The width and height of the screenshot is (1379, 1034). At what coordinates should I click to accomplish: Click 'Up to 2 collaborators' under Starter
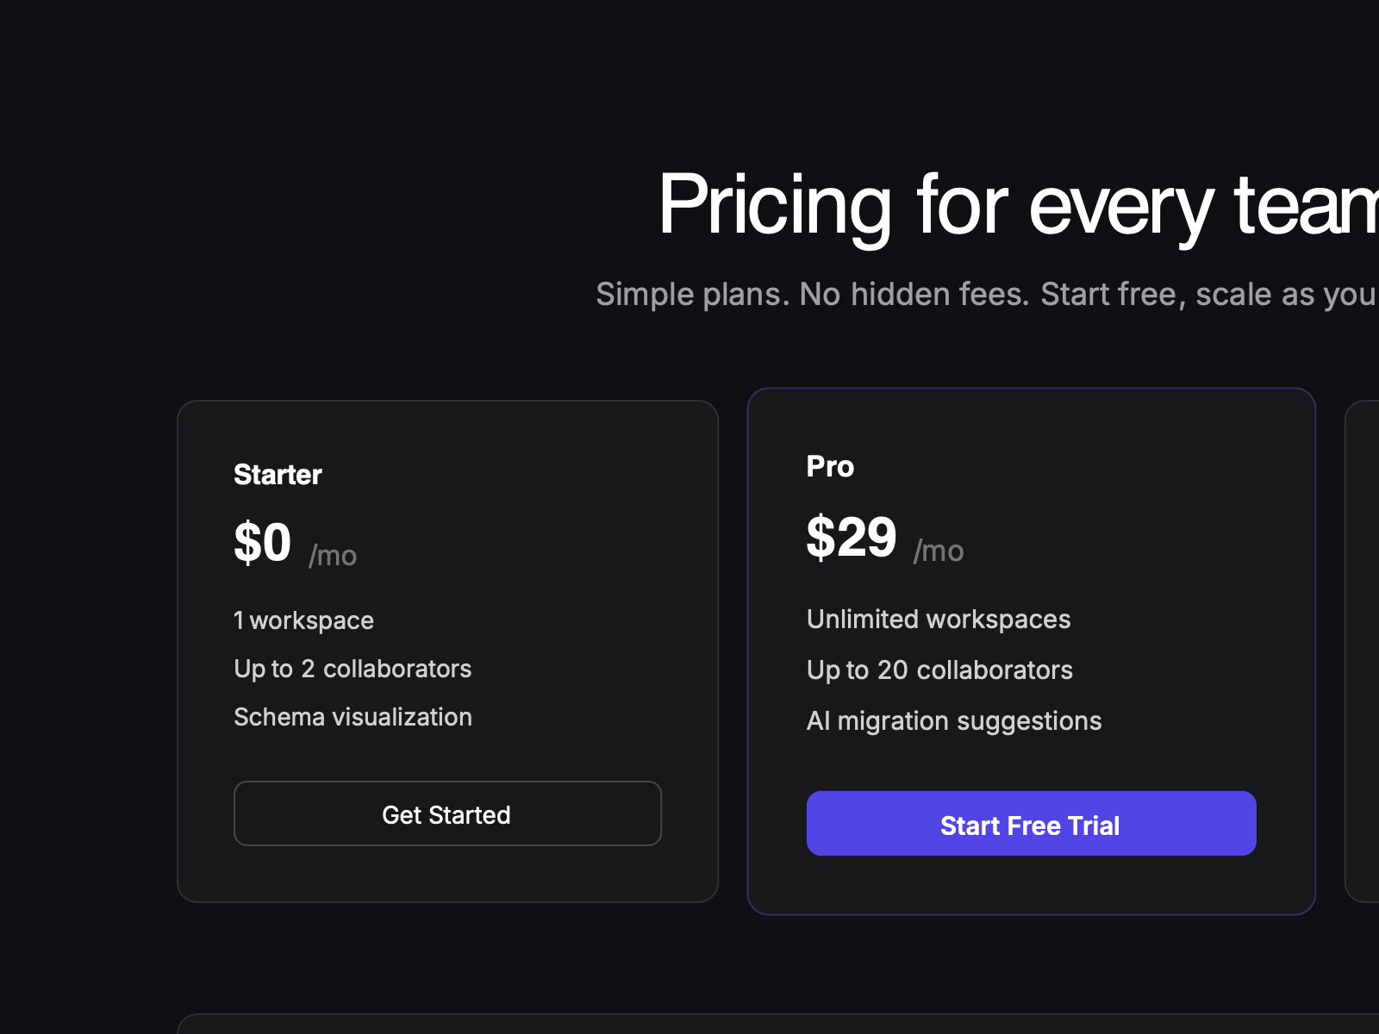click(x=353, y=669)
